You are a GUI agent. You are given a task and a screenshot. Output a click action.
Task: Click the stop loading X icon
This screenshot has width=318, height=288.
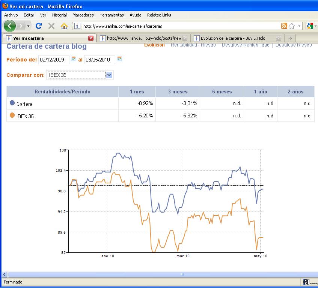pyautogui.click(x=51, y=26)
